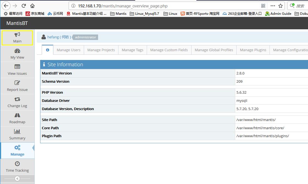This screenshot has height=184, width=308.
Task: Open Roadmap road icon
Action: point(17,115)
